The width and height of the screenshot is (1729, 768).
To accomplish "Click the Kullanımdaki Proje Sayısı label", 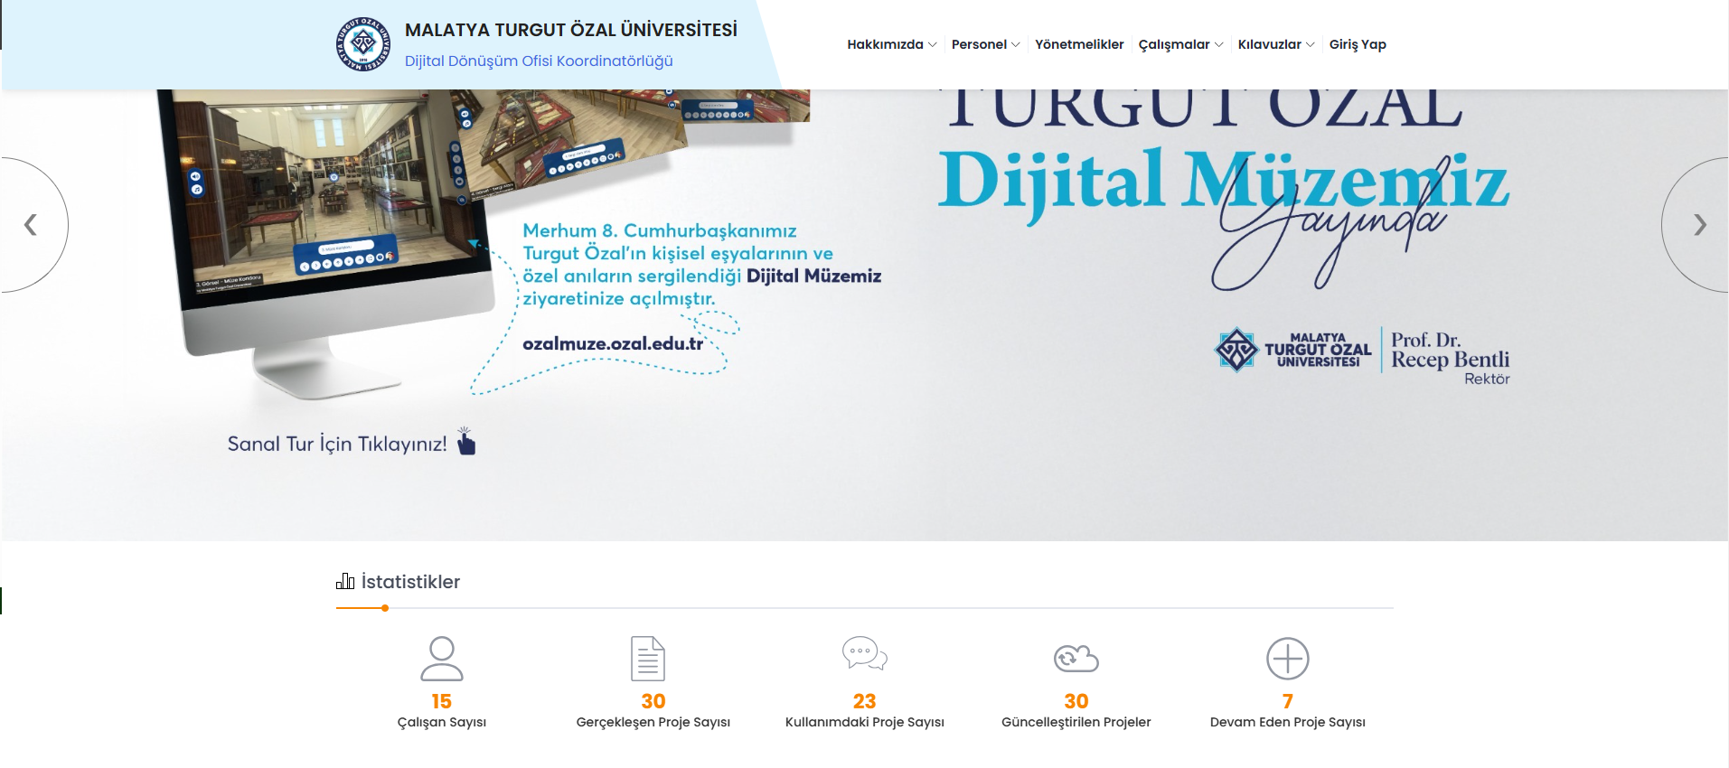I will click(865, 722).
